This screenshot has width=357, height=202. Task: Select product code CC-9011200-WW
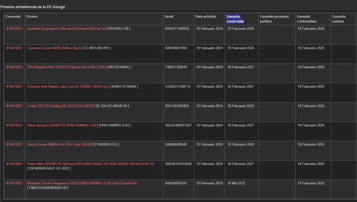[96, 48]
